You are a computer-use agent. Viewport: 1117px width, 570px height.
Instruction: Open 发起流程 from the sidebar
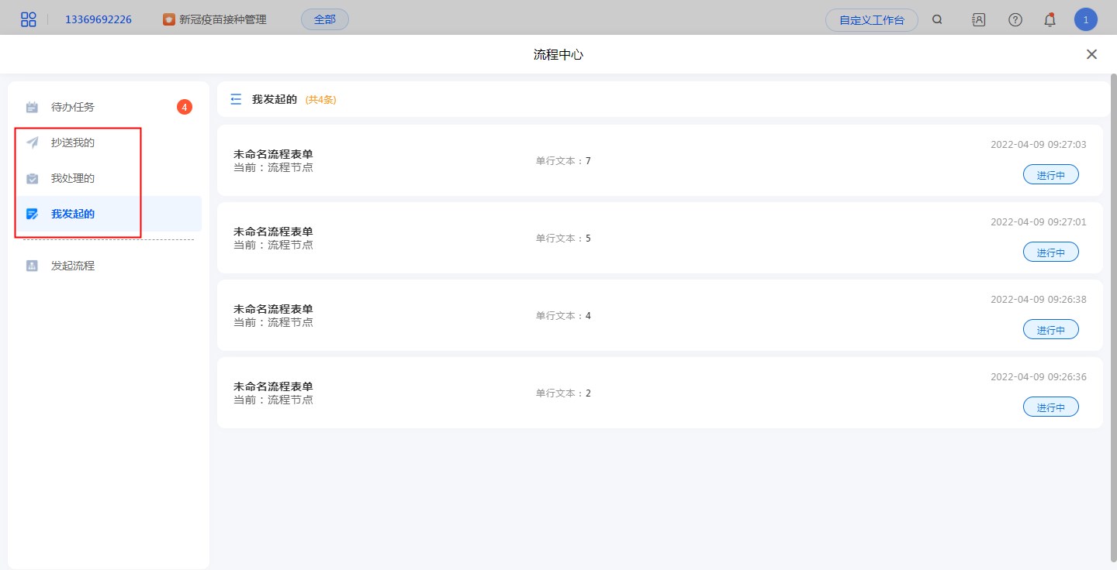point(73,266)
